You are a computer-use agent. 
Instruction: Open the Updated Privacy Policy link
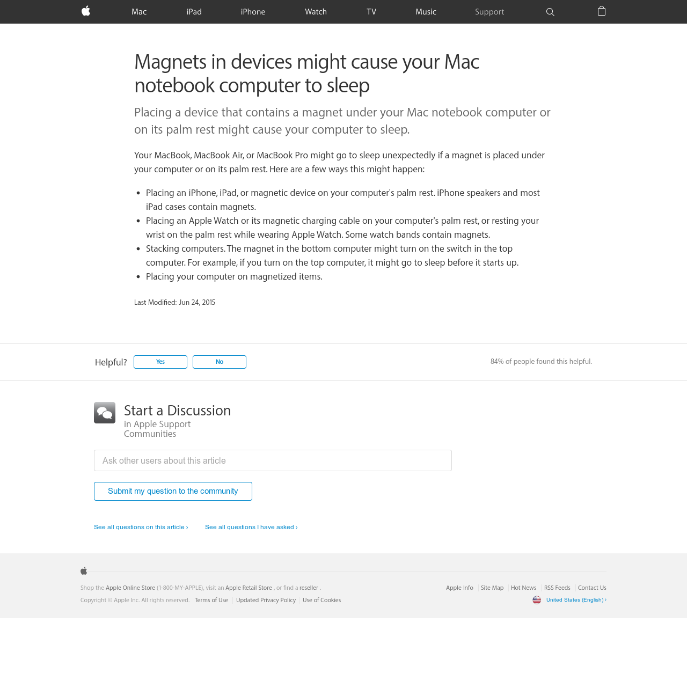point(266,600)
